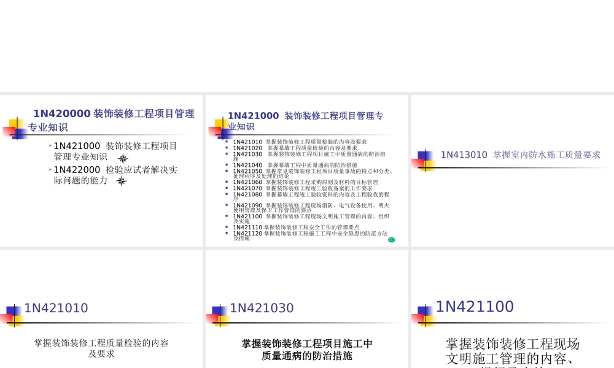Click the green circle icon on 1N421000 slide

click(391, 239)
